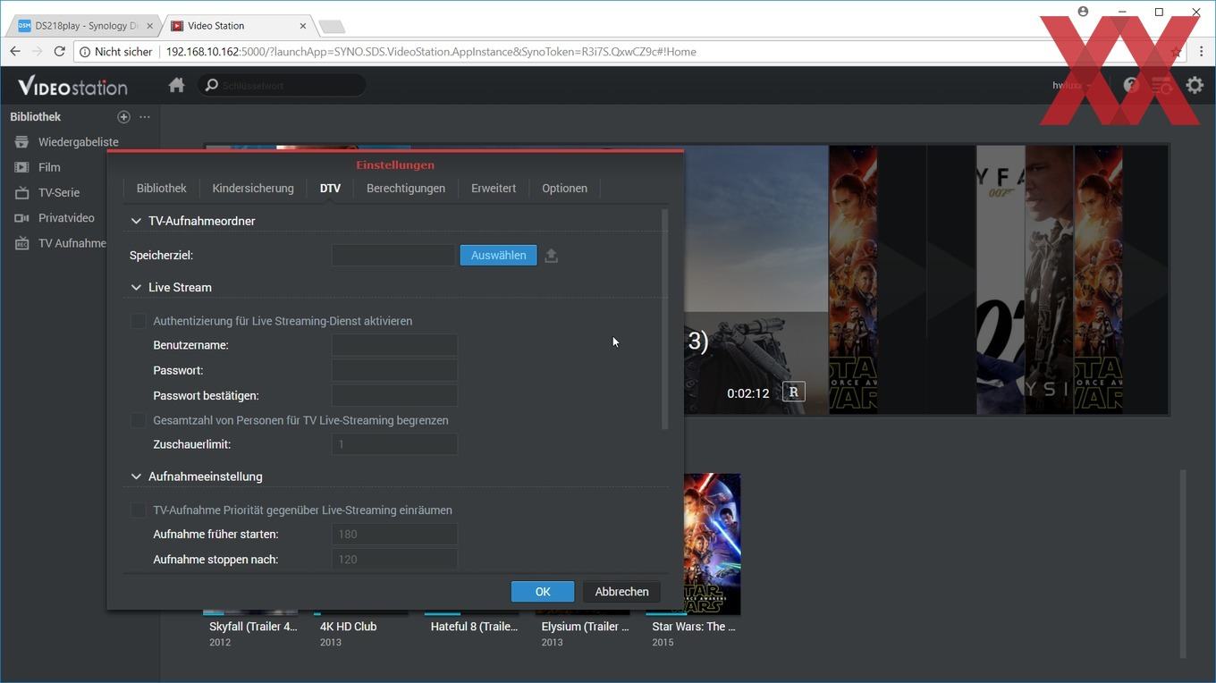Collapse Live Stream section
Viewport: 1216px width, 683px height.
136,287
